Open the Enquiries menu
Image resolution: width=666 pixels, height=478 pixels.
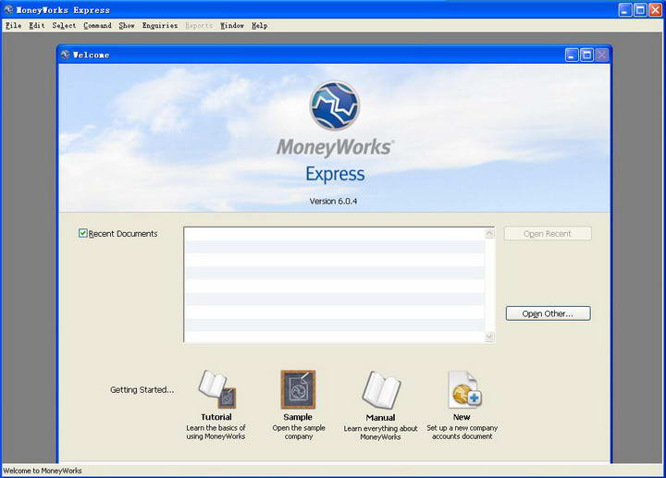(160, 26)
